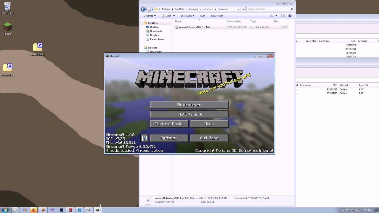Screen dimensions: 379x213
Task: Select Dropbox in Favorites
Action: coord(155,35)
